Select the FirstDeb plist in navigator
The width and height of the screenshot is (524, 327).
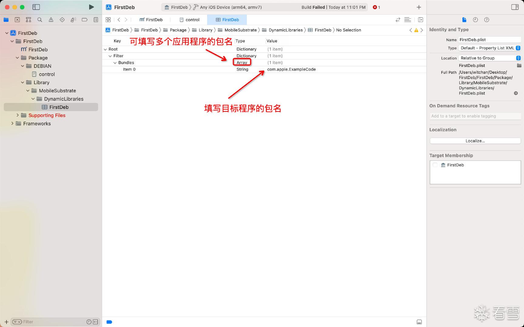(51, 107)
